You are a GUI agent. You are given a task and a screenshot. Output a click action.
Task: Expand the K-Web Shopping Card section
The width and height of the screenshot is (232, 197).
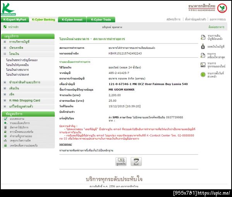(5, 100)
